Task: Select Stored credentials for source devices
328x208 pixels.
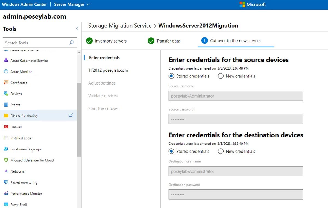Action: click(171, 76)
